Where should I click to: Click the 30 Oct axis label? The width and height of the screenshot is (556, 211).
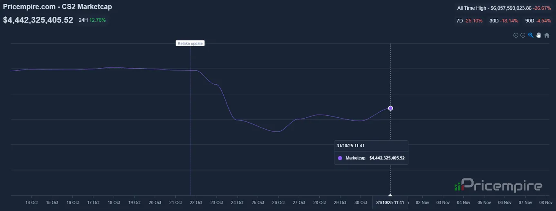tap(361, 202)
